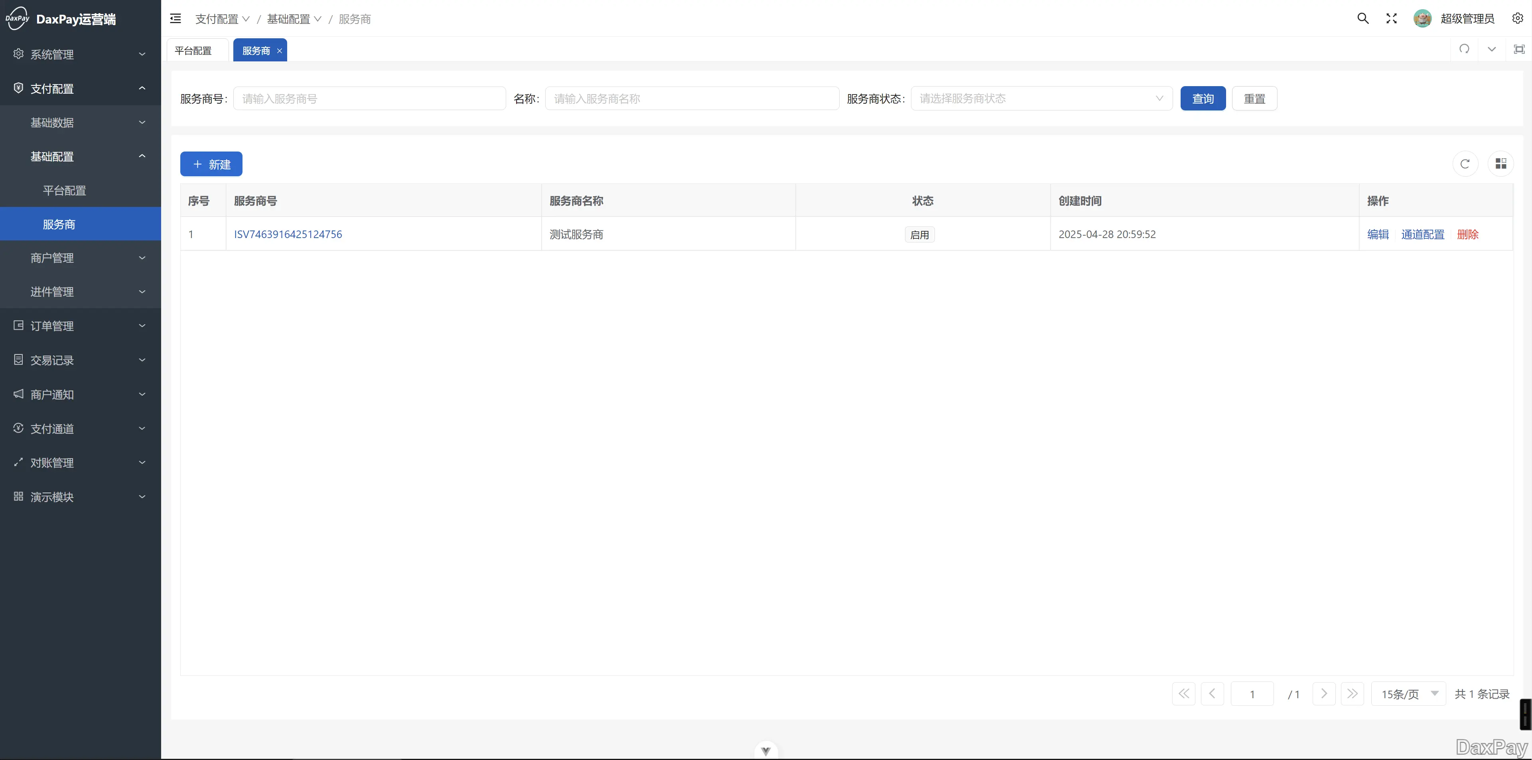Toggle fullscreen mode icon in header

[1391, 19]
